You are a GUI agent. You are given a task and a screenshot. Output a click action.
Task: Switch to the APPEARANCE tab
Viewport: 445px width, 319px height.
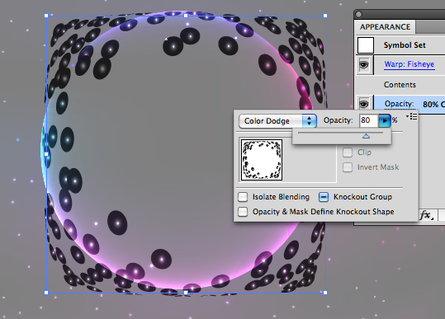coord(385,27)
